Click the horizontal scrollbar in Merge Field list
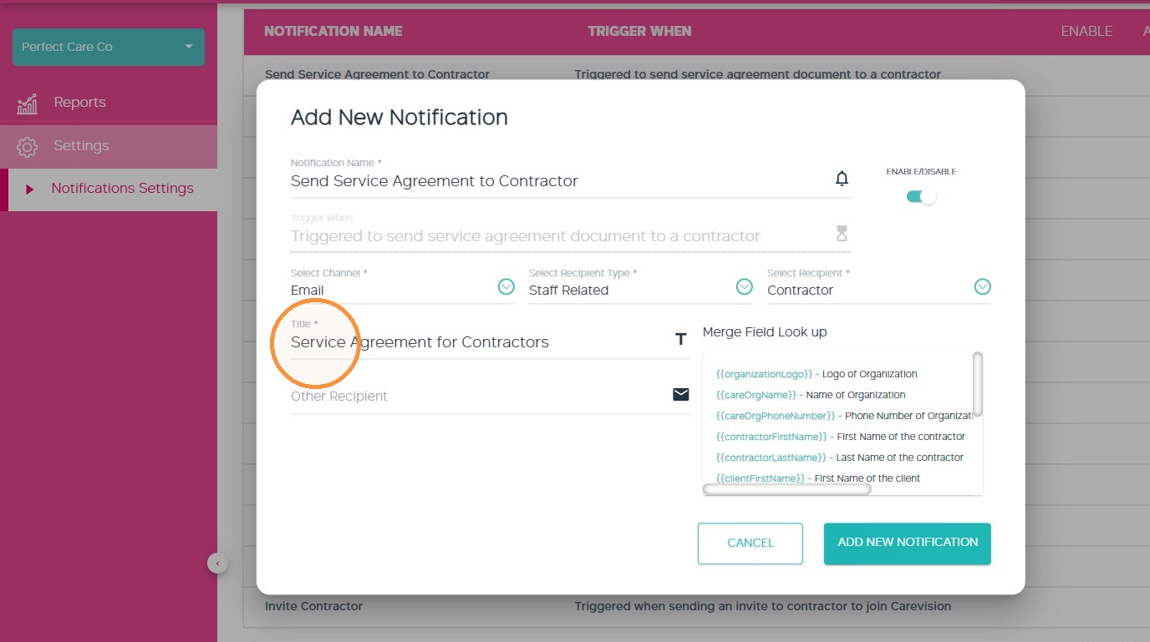 click(787, 489)
